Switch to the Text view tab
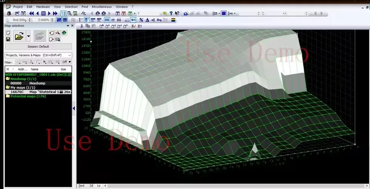370x189 pixels. point(82,186)
